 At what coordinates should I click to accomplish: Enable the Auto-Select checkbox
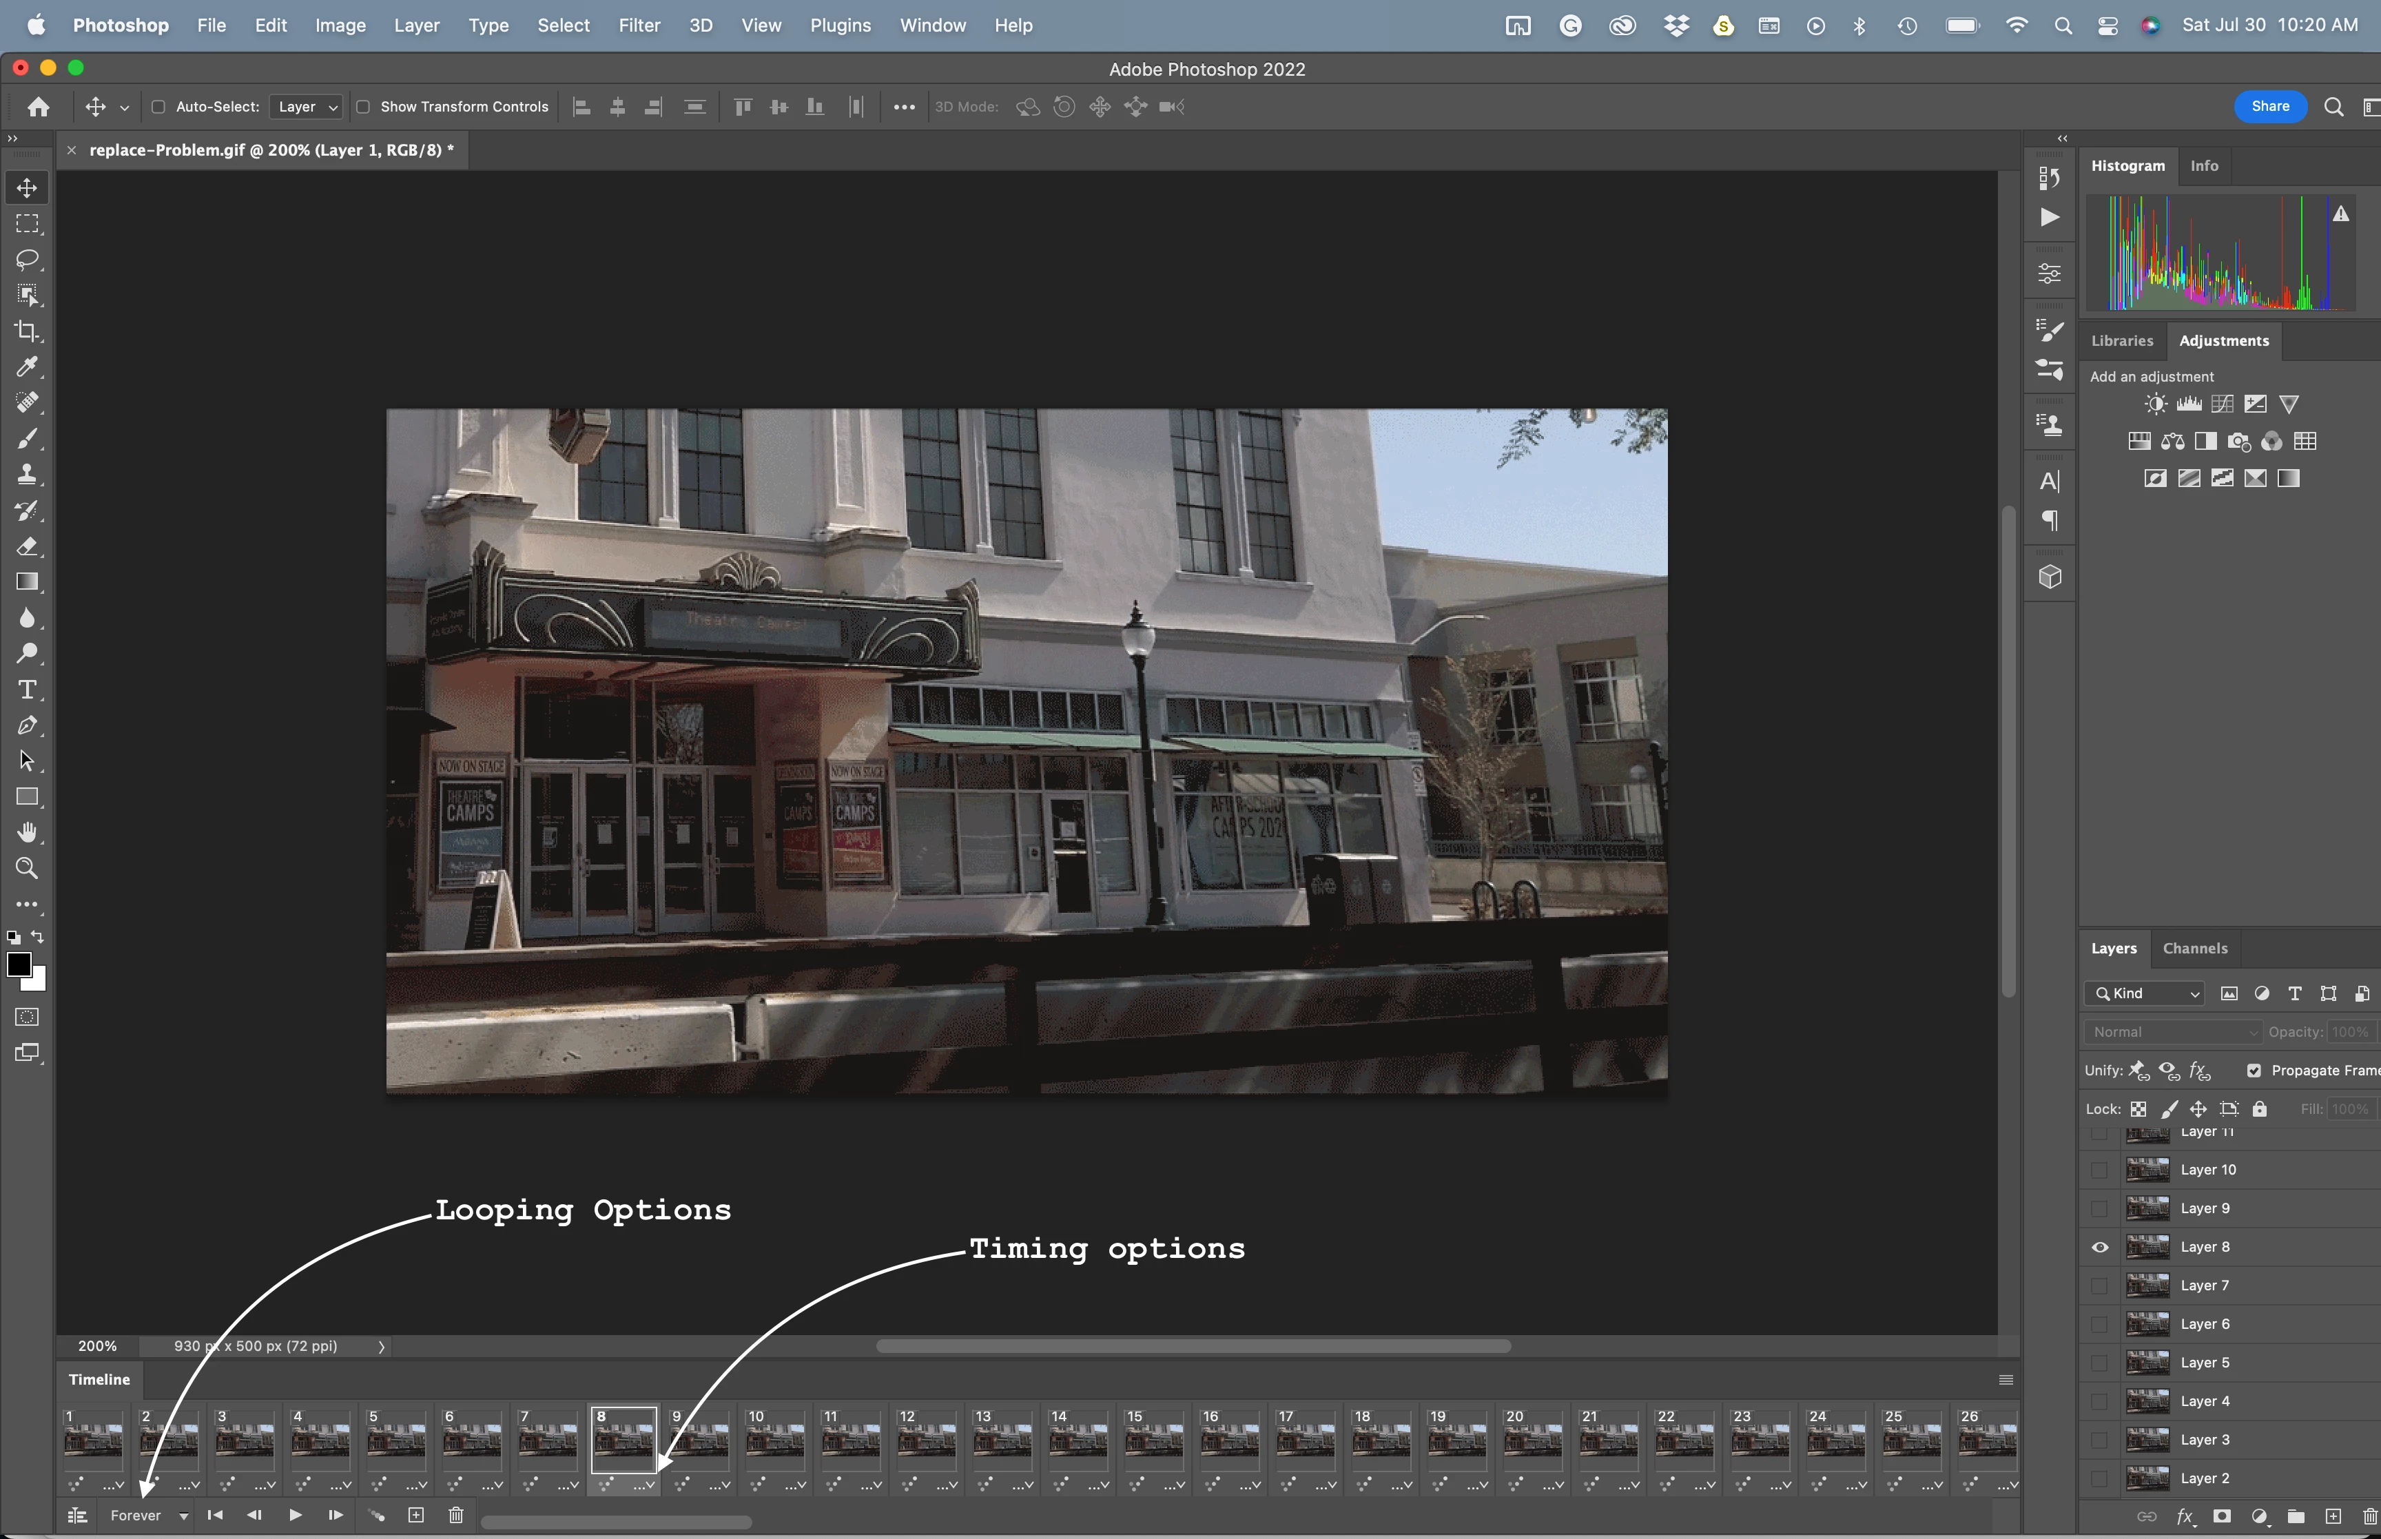pyautogui.click(x=158, y=107)
